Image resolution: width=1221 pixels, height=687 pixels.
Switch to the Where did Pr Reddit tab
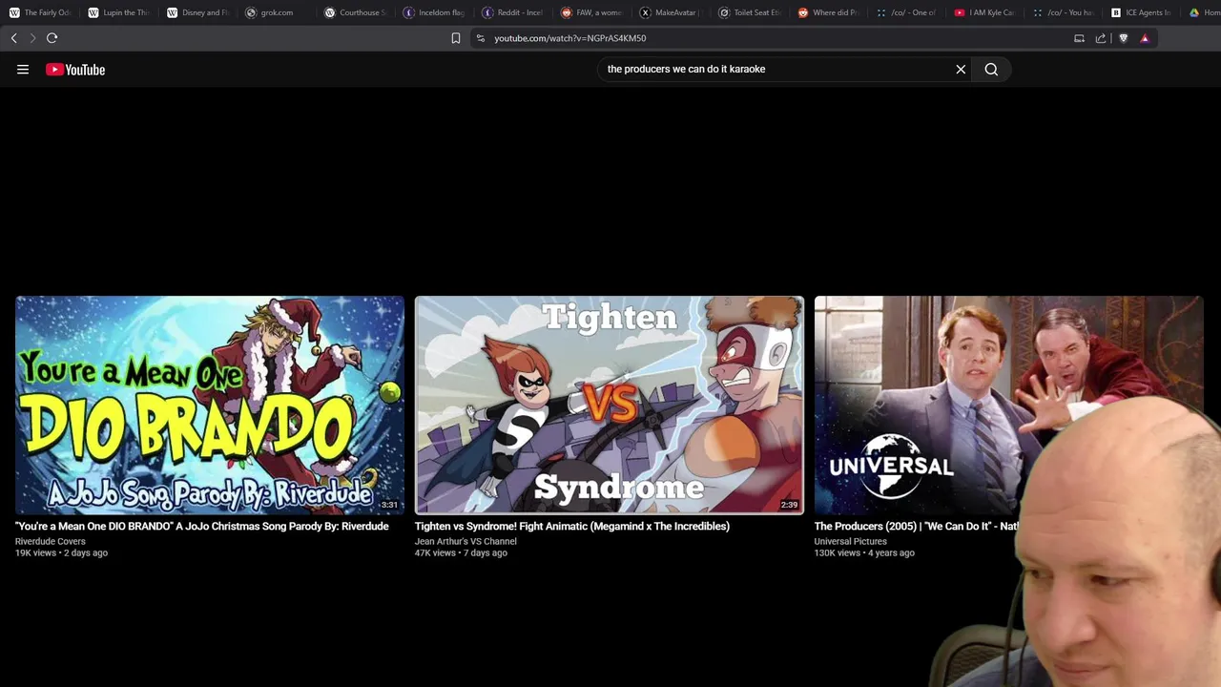click(x=828, y=12)
